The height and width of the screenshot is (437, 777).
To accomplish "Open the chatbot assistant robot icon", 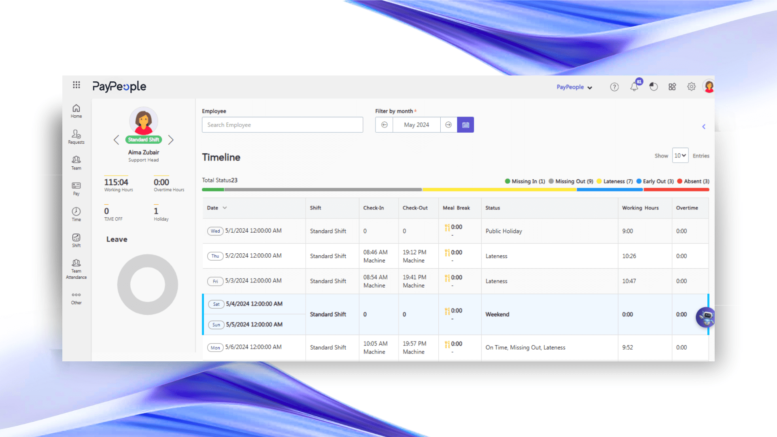I will 706,317.
